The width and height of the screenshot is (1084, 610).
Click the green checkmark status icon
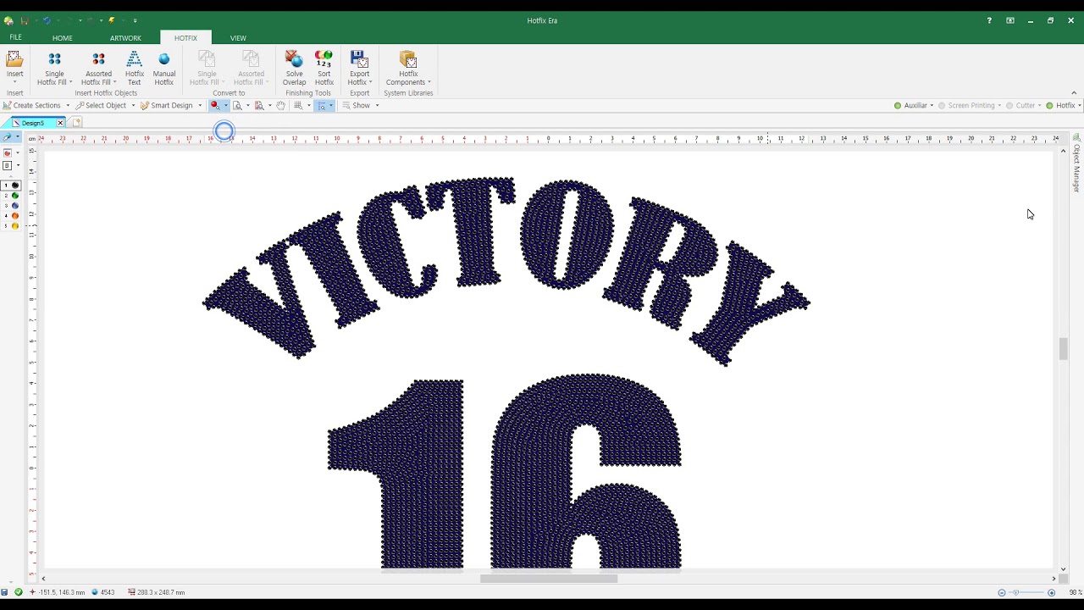(x=19, y=592)
